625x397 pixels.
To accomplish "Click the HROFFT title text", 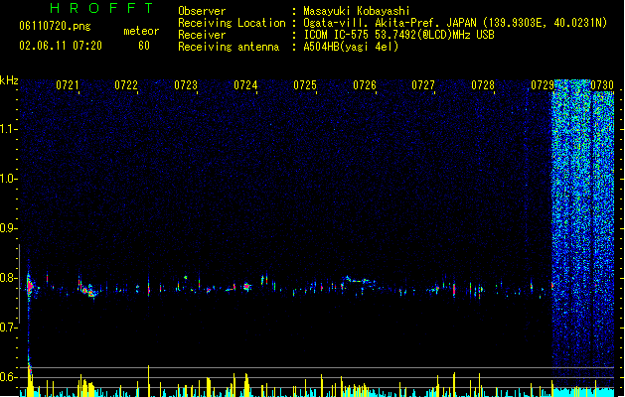I will click(x=101, y=8).
